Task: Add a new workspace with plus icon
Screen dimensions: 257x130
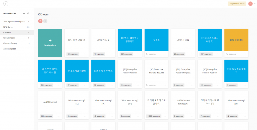Action: coord(24,14)
